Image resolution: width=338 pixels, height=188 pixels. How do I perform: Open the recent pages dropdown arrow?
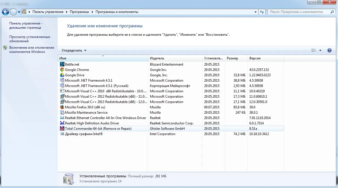[19, 12]
